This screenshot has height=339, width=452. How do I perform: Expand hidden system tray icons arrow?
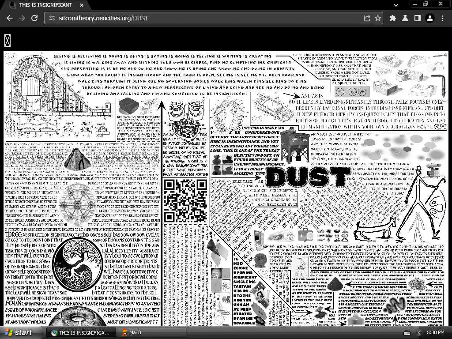[x=419, y=333]
